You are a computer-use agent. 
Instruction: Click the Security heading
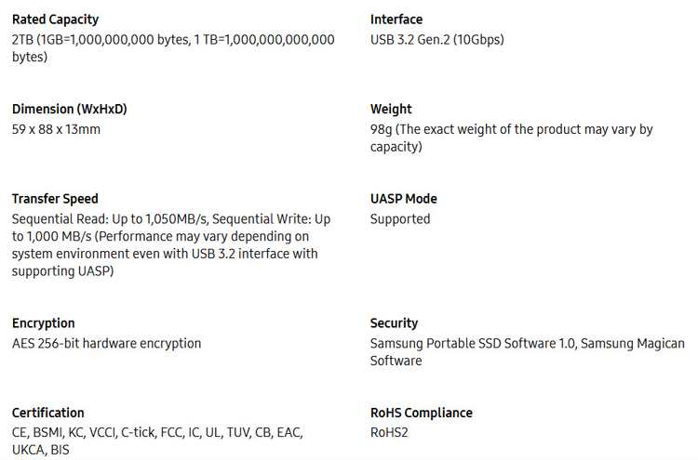pyautogui.click(x=394, y=323)
